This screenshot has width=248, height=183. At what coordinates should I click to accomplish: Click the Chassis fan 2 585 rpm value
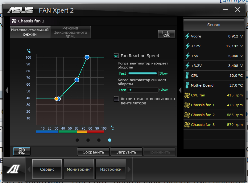(235, 115)
